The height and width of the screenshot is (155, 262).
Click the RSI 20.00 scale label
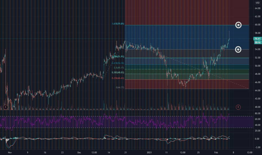pos(258,130)
